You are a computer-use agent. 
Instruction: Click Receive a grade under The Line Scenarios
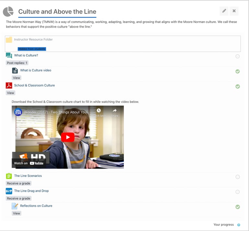pos(18,183)
